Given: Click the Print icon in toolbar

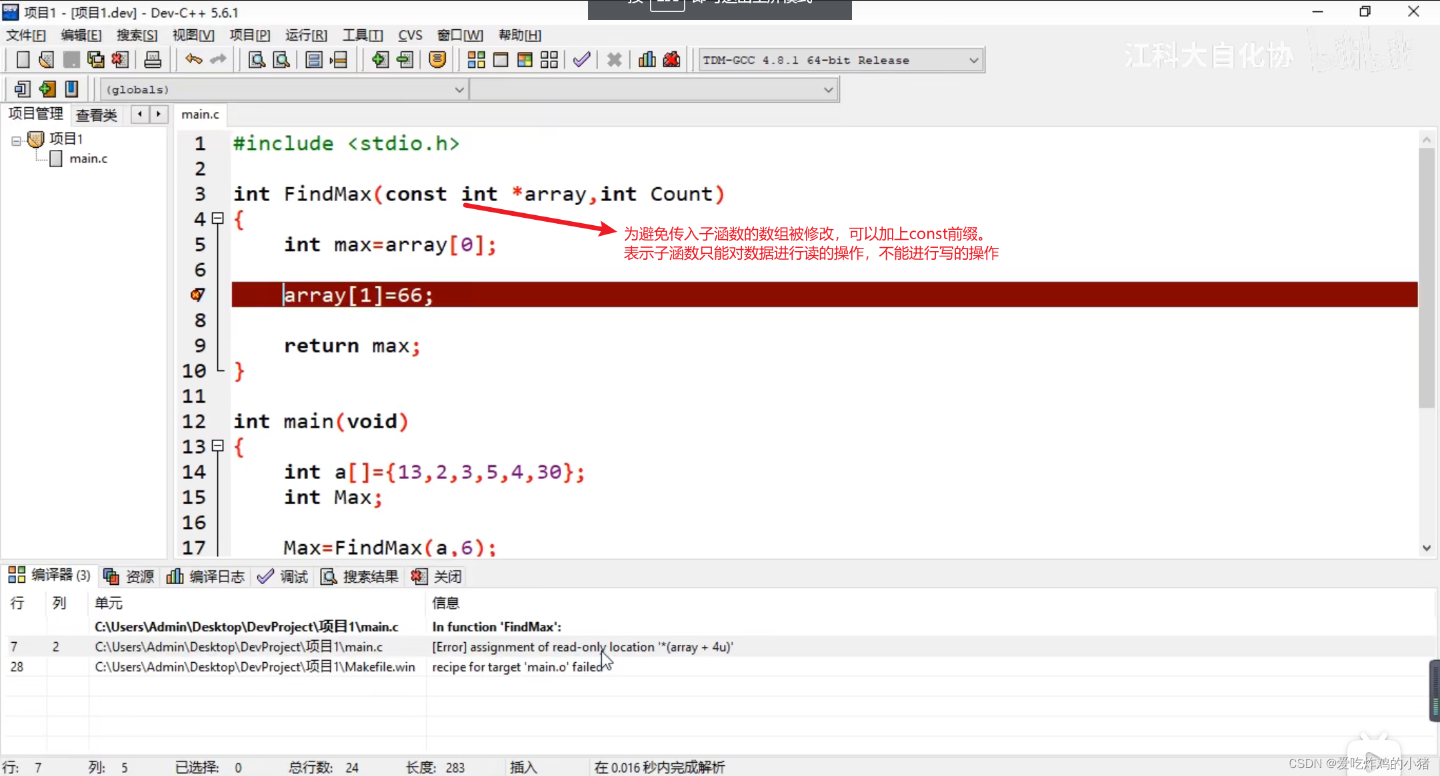Looking at the screenshot, I should click(153, 60).
